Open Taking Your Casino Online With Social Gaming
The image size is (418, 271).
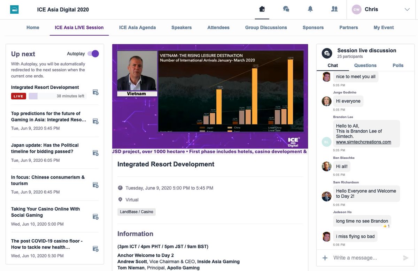(x=45, y=212)
